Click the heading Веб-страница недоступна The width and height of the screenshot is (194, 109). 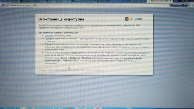coord(61,19)
